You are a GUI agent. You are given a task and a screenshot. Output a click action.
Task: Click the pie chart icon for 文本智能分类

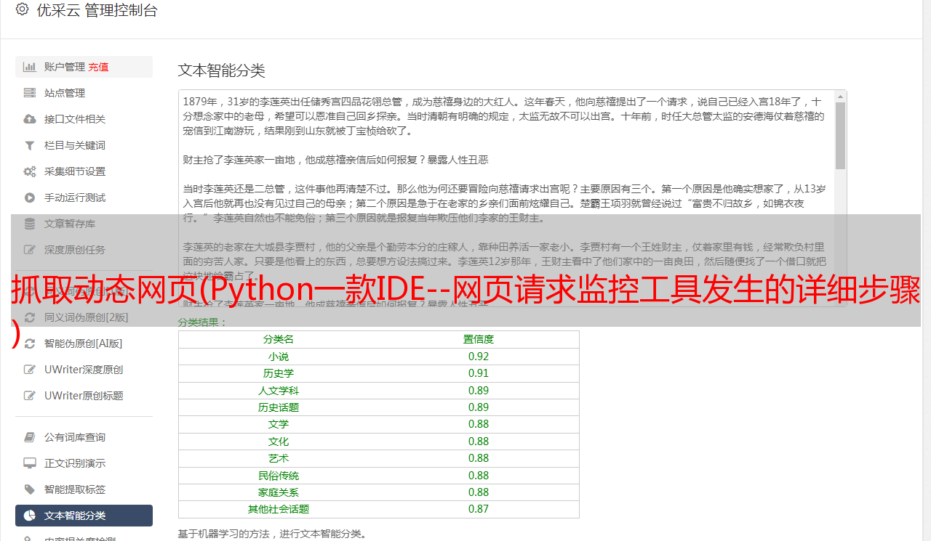pos(29,516)
